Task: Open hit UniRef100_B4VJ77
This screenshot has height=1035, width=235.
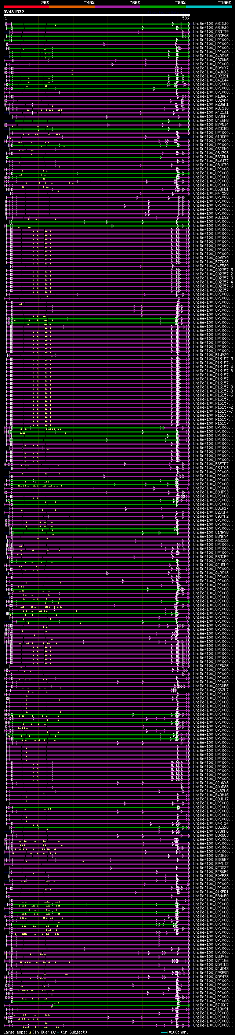Action: pyautogui.click(x=210, y=161)
